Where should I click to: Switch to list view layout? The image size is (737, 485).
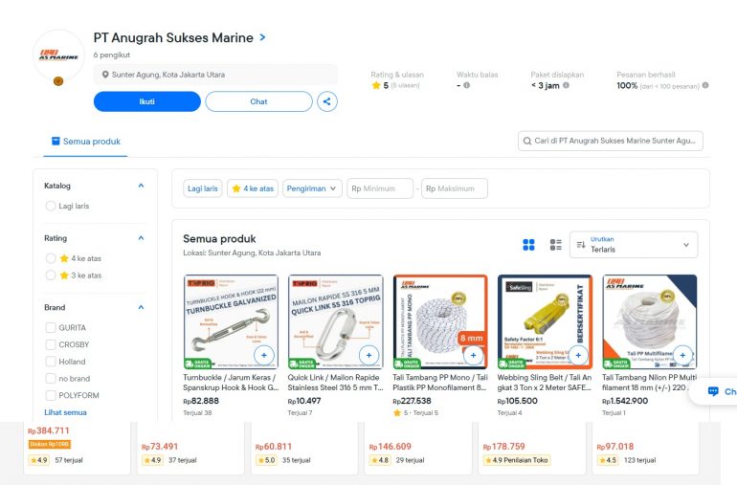point(555,245)
